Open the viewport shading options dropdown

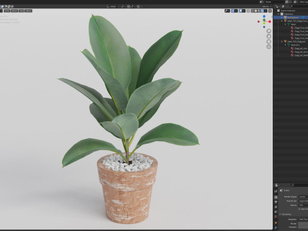coord(266,11)
